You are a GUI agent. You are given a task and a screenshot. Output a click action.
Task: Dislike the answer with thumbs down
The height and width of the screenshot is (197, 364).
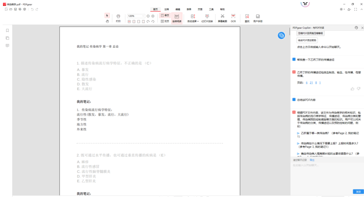(358, 89)
